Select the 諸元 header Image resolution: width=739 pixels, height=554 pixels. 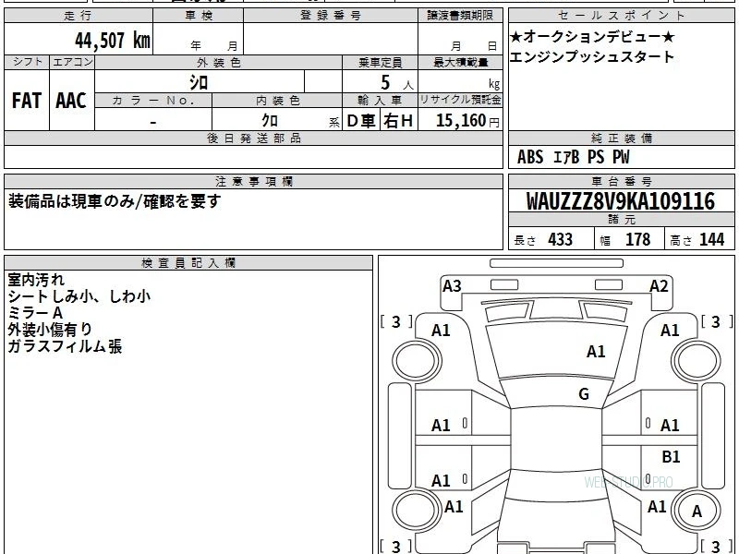[x=622, y=220]
